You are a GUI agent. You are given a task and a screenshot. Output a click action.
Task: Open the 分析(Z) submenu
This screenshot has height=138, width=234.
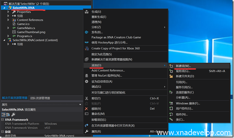click(125, 27)
